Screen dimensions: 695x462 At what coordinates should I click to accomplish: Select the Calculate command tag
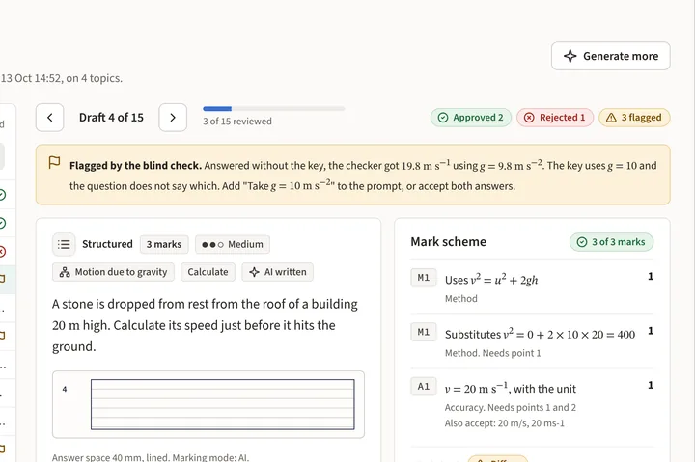pyautogui.click(x=208, y=272)
